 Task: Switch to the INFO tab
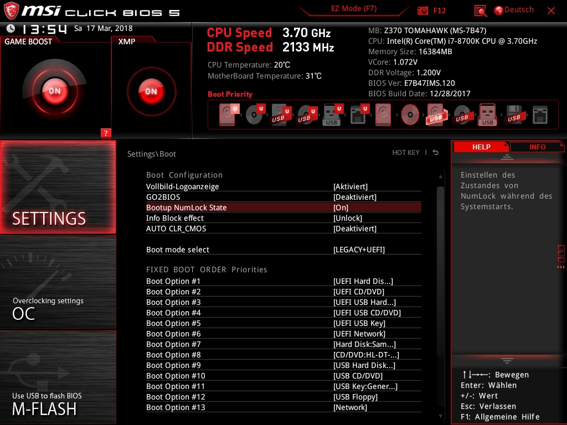click(537, 147)
